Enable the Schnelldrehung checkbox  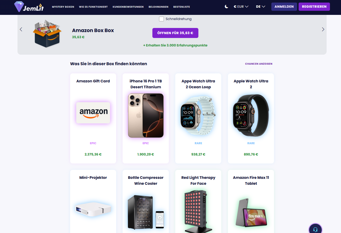point(161,19)
